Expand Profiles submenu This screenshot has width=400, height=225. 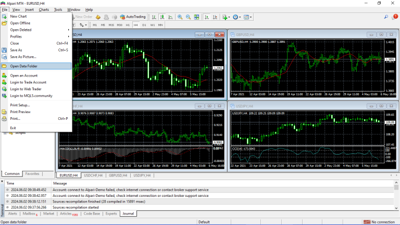(36, 36)
